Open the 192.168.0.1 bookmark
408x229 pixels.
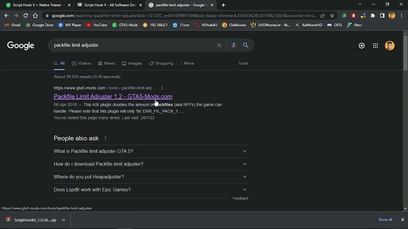point(156,25)
